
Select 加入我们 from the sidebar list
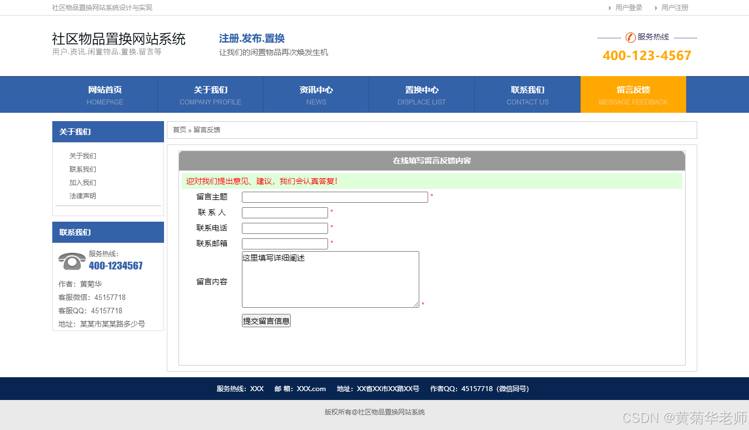point(83,182)
